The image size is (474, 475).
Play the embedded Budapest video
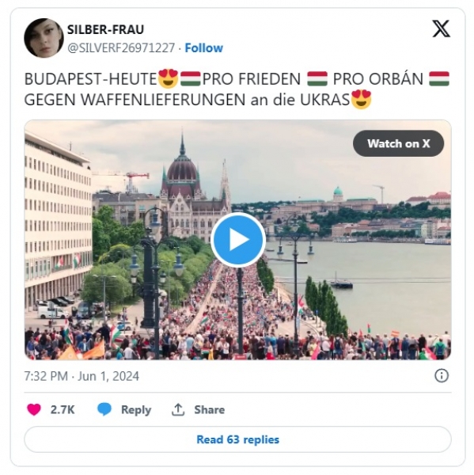pyautogui.click(x=238, y=240)
